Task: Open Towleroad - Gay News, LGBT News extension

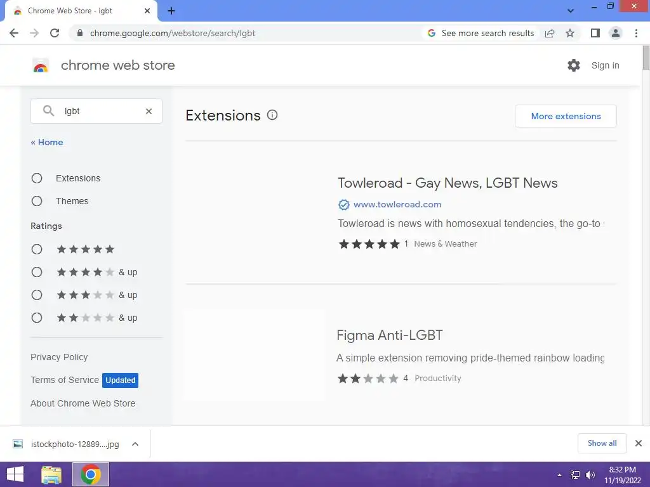Action: pos(448,183)
